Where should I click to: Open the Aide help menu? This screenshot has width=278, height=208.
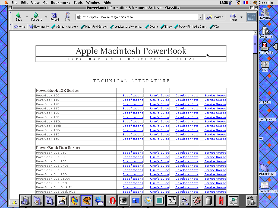click(107, 2)
